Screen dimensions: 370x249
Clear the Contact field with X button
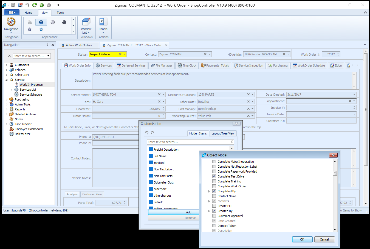pyautogui.click(x=205, y=54)
